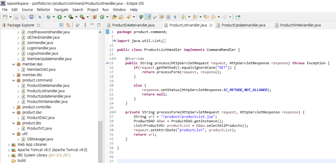Select MemberDAO.java in Package Explorer
This screenshot has width=336, height=163.
click(x=41, y=70)
